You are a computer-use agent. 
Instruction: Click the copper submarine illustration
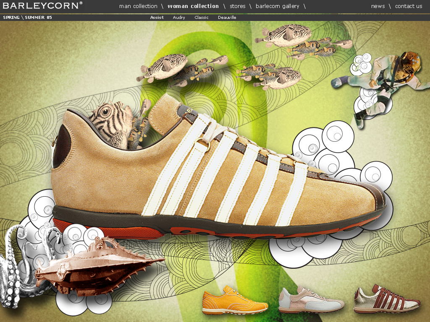coord(100,267)
